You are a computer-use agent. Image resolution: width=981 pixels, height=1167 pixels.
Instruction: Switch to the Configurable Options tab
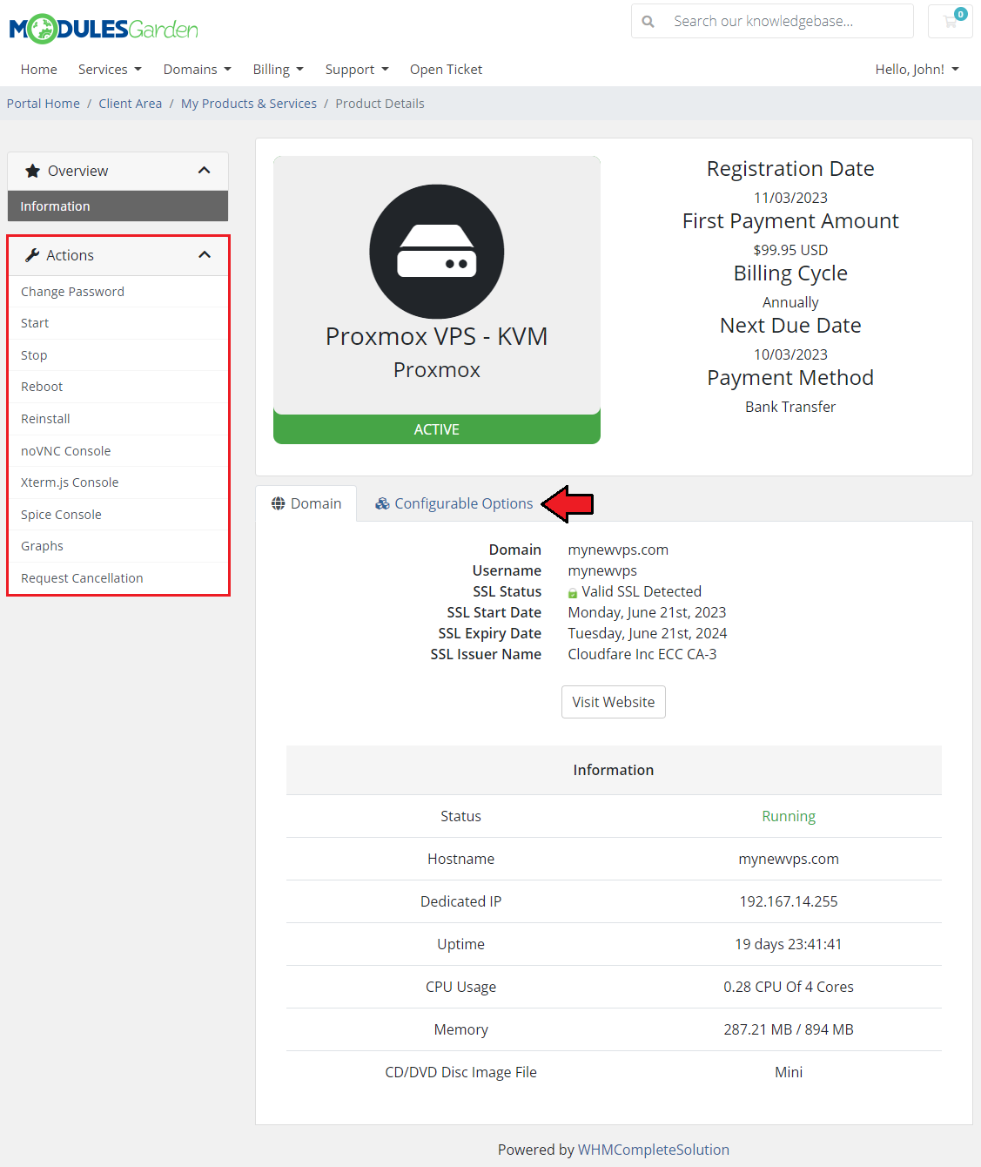(x=454, y=503)
